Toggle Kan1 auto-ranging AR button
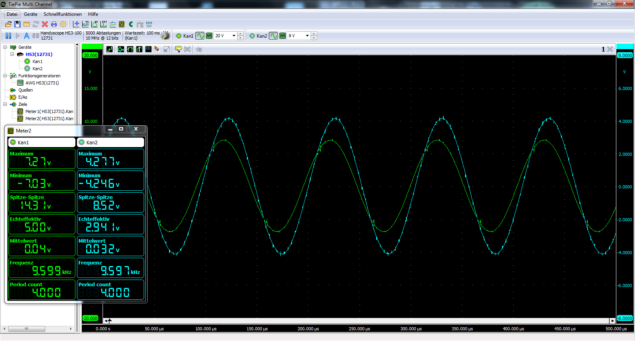Viewport: 635px width, 341px height. [x=209, y=36]
